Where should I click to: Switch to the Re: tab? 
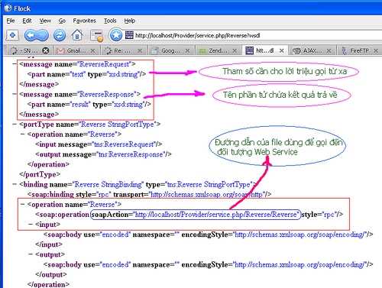(x=123, y=50)
